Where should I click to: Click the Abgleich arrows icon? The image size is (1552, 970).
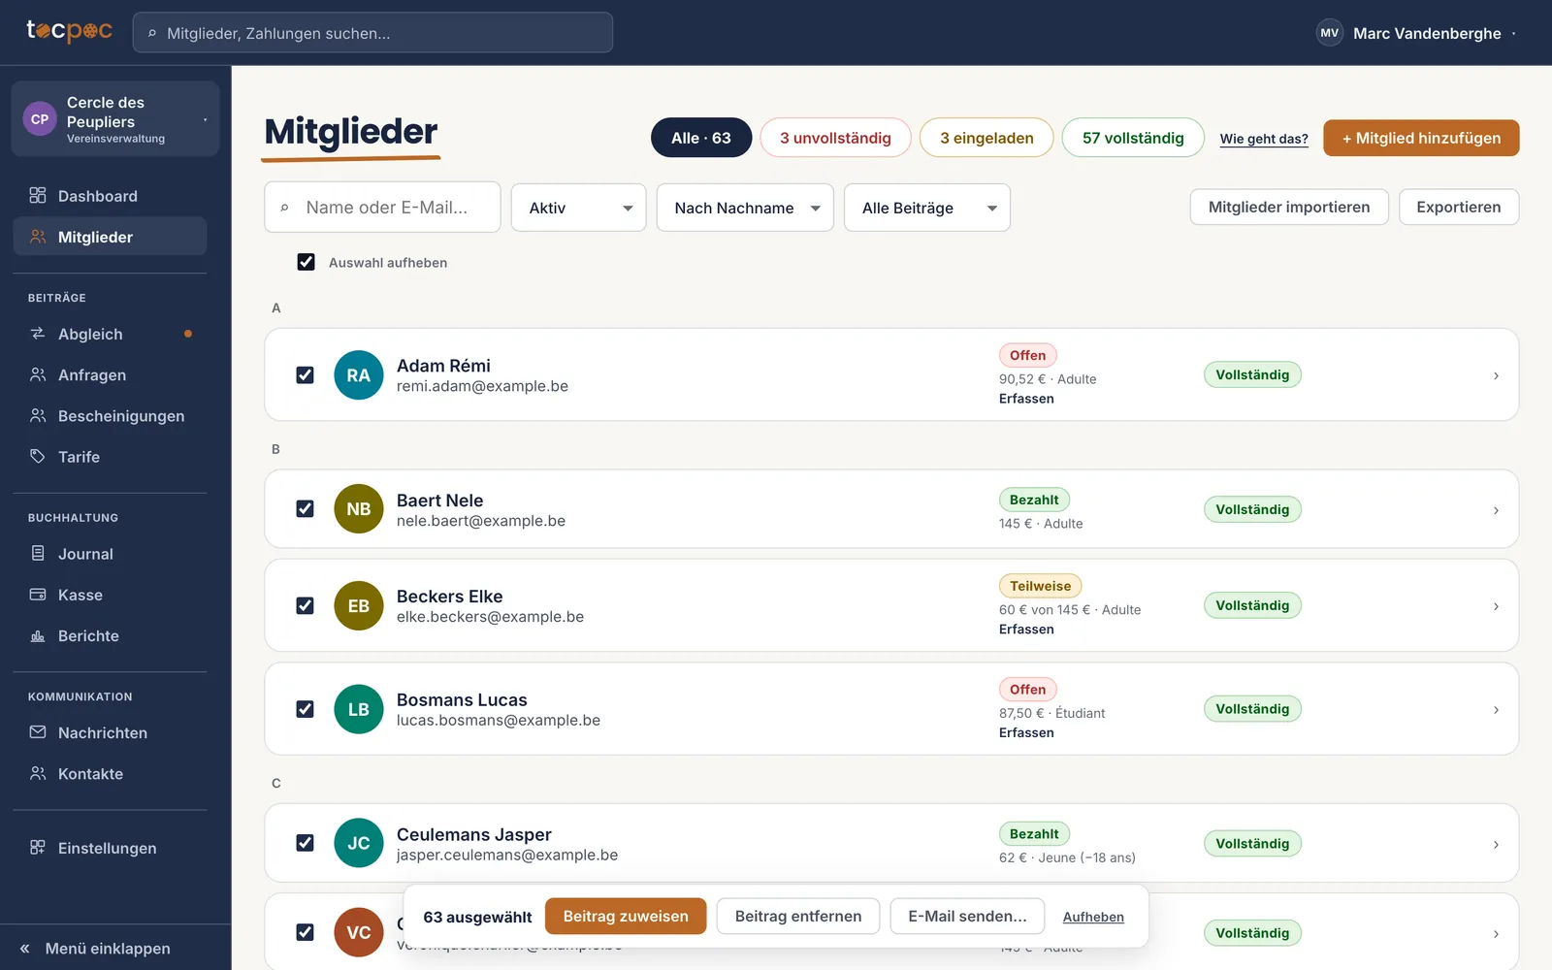click(38, 334)
